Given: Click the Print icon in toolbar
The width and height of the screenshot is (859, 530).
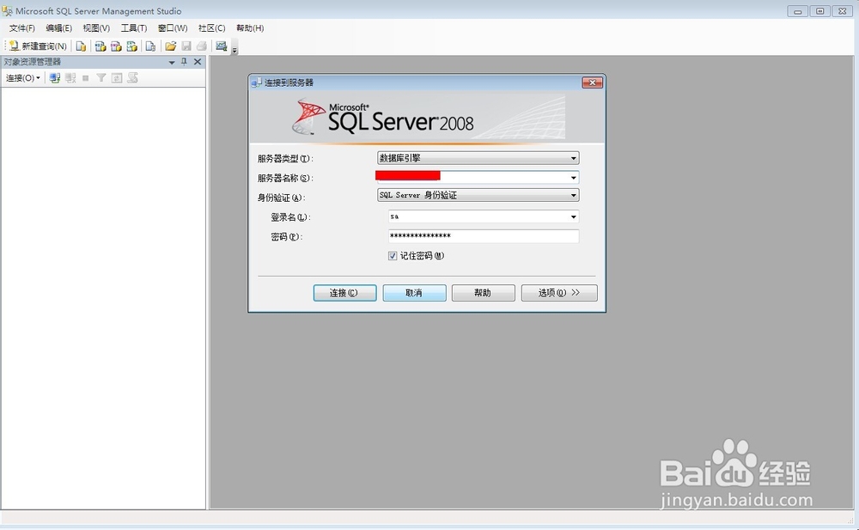Looking at the screenshot, I should (x=202, y=46).
